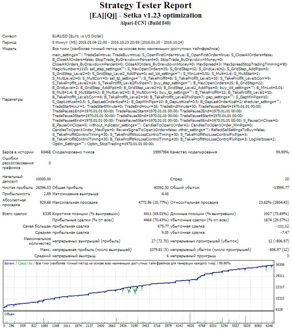
Task: Click the 'Всего сделок' label
Action: 15,214
